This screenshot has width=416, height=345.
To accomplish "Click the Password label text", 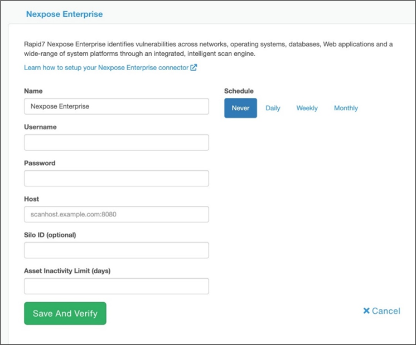I will tap(40, 163).
